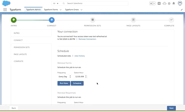Click the Page Layouts step icon
Image resolution: width=185 pixels, height=111 pixels.
pyautogui.click(x=133, y=20)
